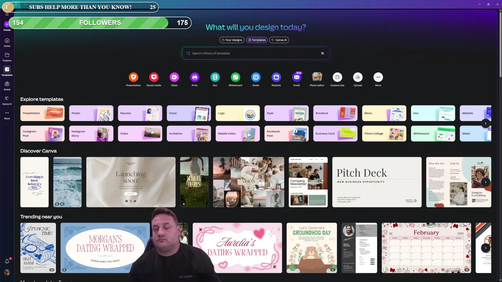Select the Flyer template category
This screenshot has height=282, width=502.
[286, 113]
